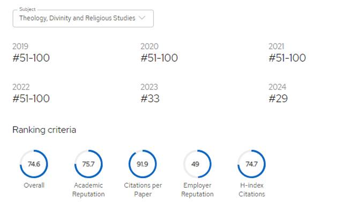This screenshot has width=343, height=213.
Task: Click the Employer Reputation circle 49
Action: tap(197, 164)
